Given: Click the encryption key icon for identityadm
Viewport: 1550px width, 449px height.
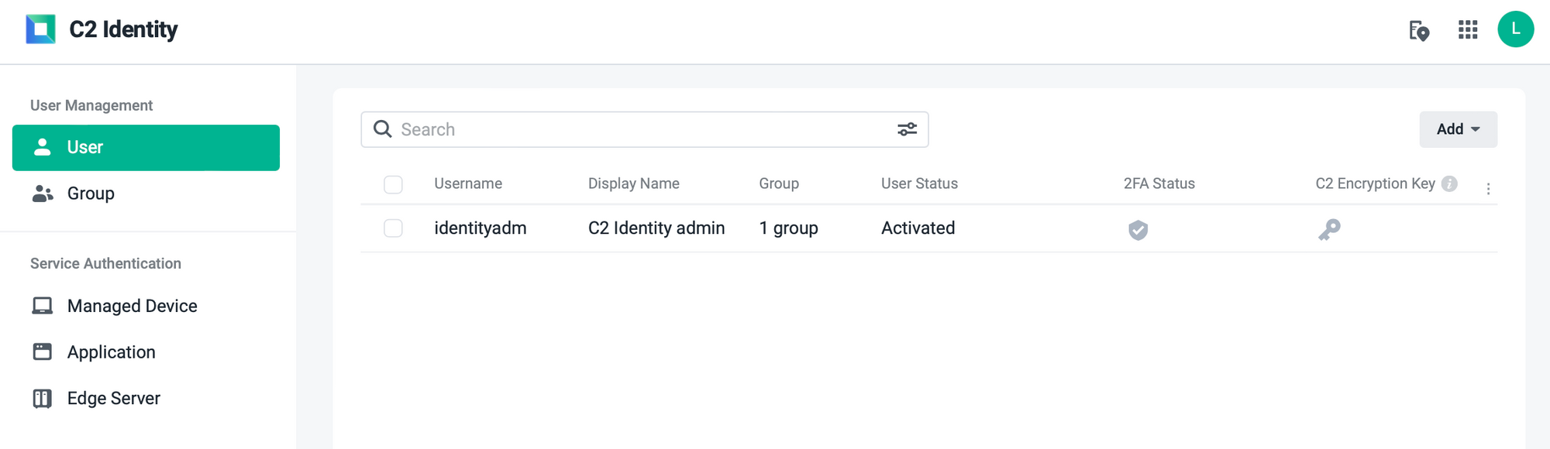Looking at the screenshot, I should click(1329, 230).
